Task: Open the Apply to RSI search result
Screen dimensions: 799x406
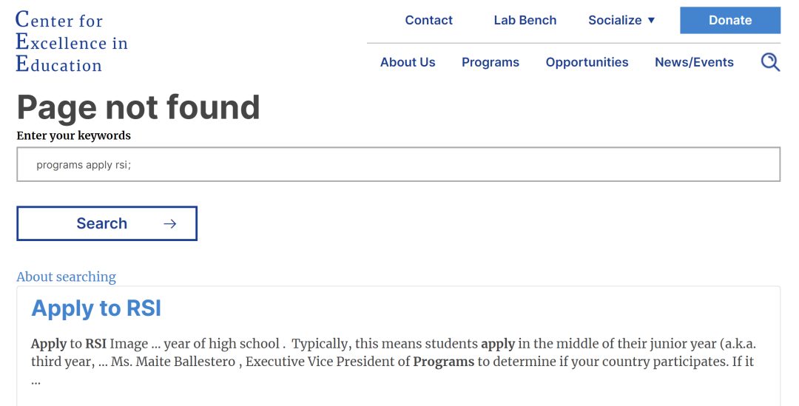Action: (96, 308)
